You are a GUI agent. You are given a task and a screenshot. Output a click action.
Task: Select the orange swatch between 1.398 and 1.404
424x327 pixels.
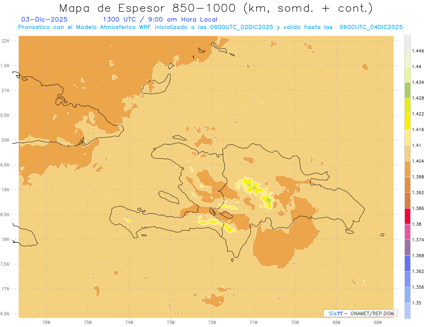click(407, 169)
